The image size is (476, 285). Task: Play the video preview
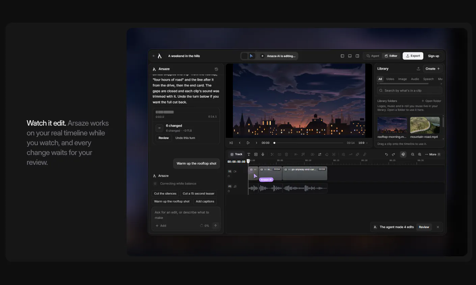click(x=248, y=143)
